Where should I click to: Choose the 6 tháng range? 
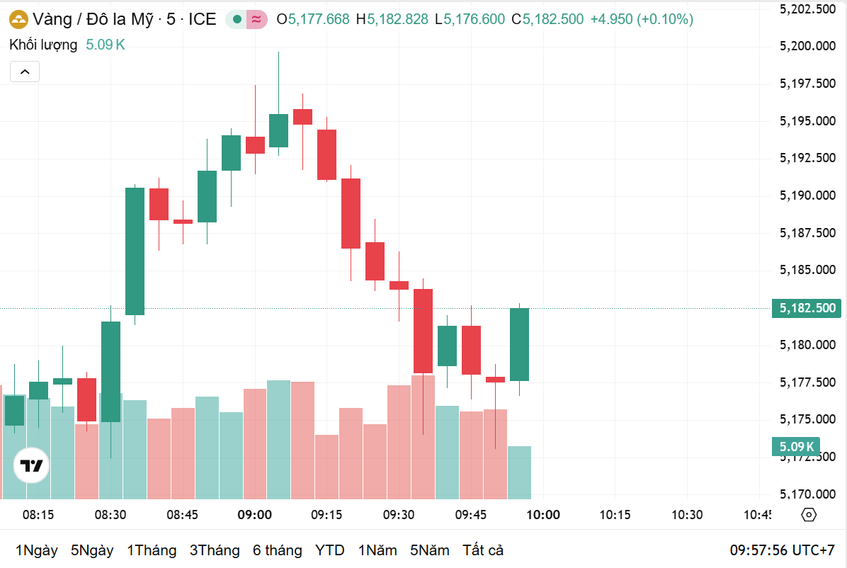tap(278, 550)
